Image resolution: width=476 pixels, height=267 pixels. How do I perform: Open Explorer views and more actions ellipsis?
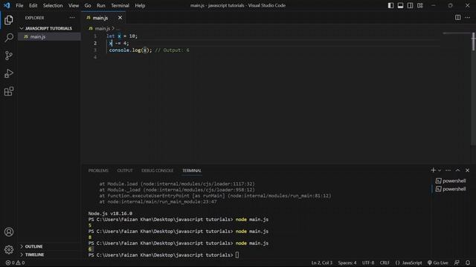[x=72, y=18]
